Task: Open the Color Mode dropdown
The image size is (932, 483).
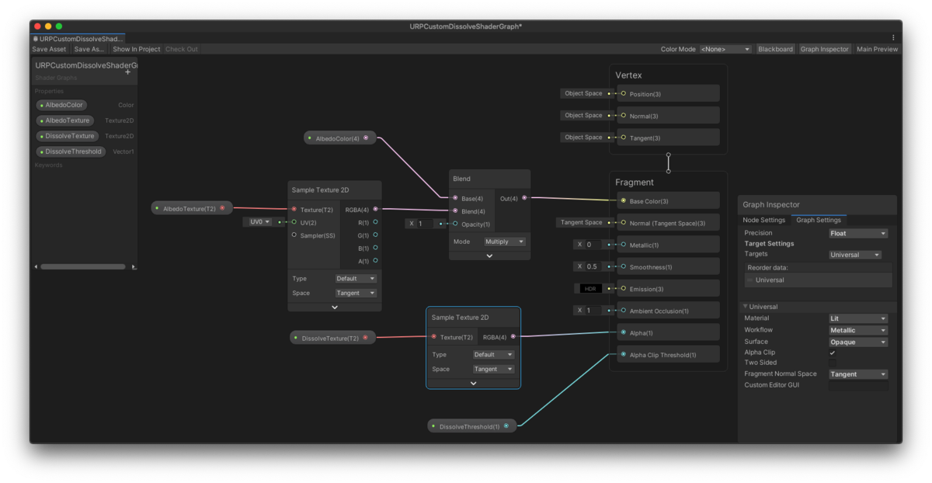Action: (x=725, y=49)
